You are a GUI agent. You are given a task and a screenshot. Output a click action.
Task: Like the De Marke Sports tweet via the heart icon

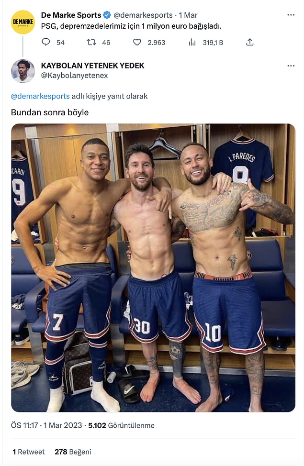click(137, 42)
